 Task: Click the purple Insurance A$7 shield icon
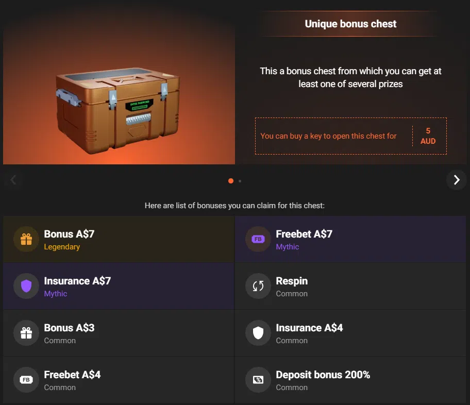(26, 286)
